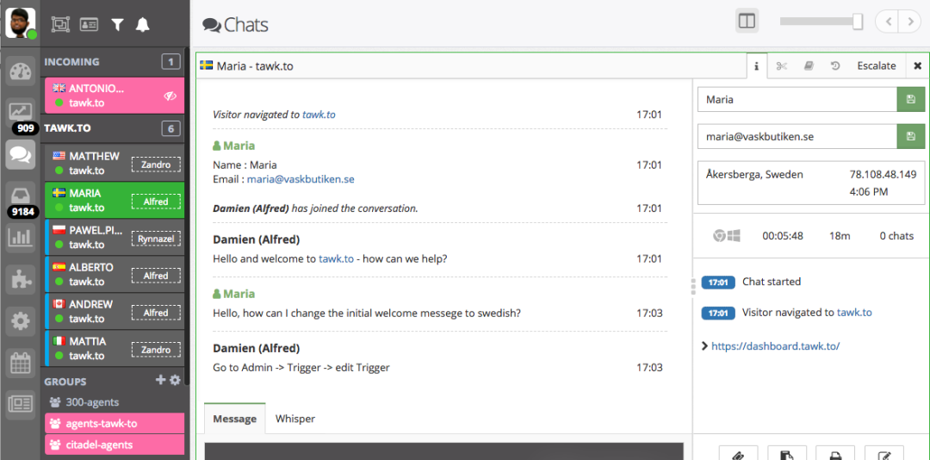Open the chat history clock icon
The height and width of the screenshot is (460, 930).
pos(835,65)
